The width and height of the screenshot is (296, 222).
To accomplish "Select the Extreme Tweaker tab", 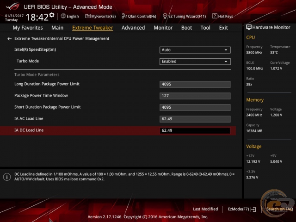I will point(92,28).
